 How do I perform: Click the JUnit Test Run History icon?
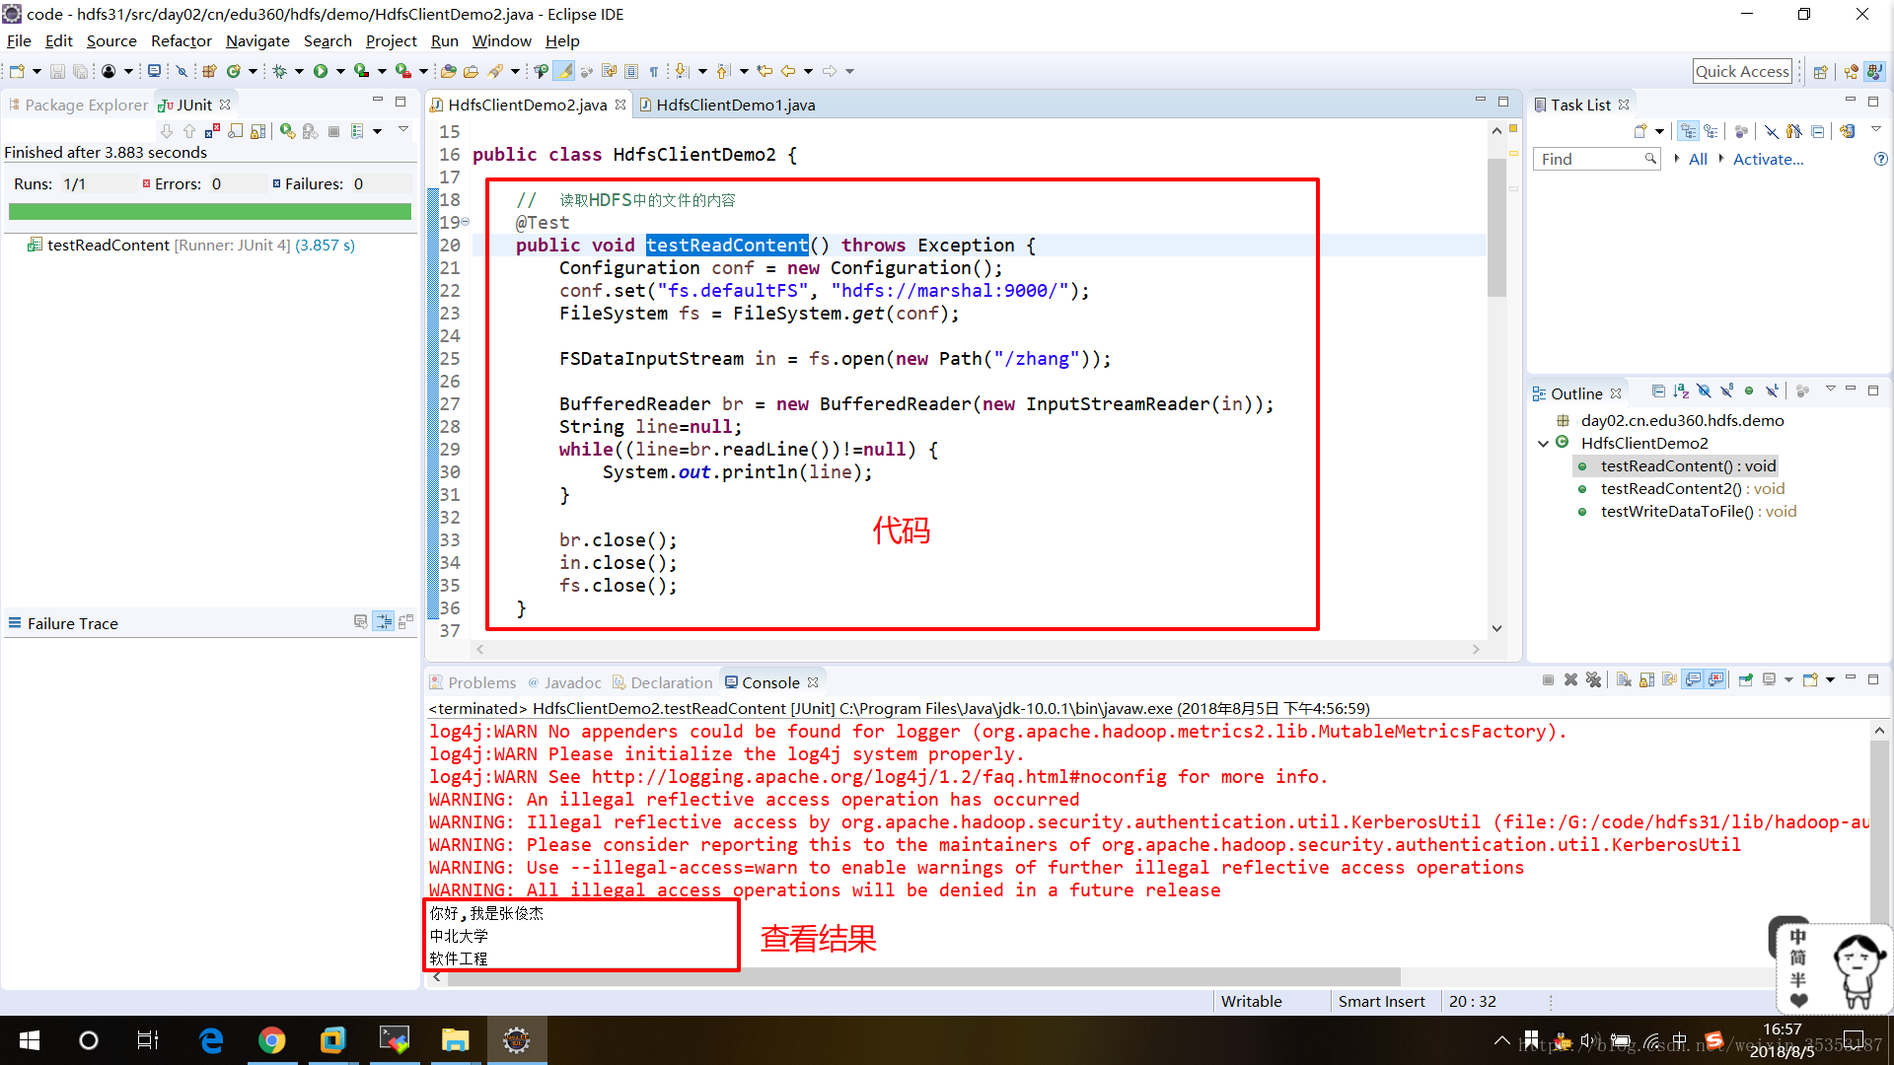(x=357, y=131)
